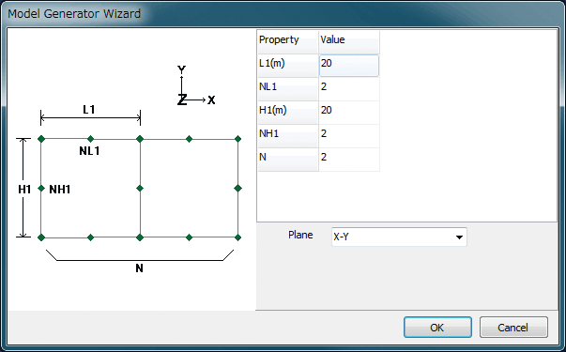This screenshot has height=352, width=566.
Task: Click the L1 dimension arrow line
Action: 91,117
